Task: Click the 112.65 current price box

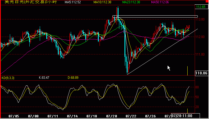Action: click(x=201, y=7)
